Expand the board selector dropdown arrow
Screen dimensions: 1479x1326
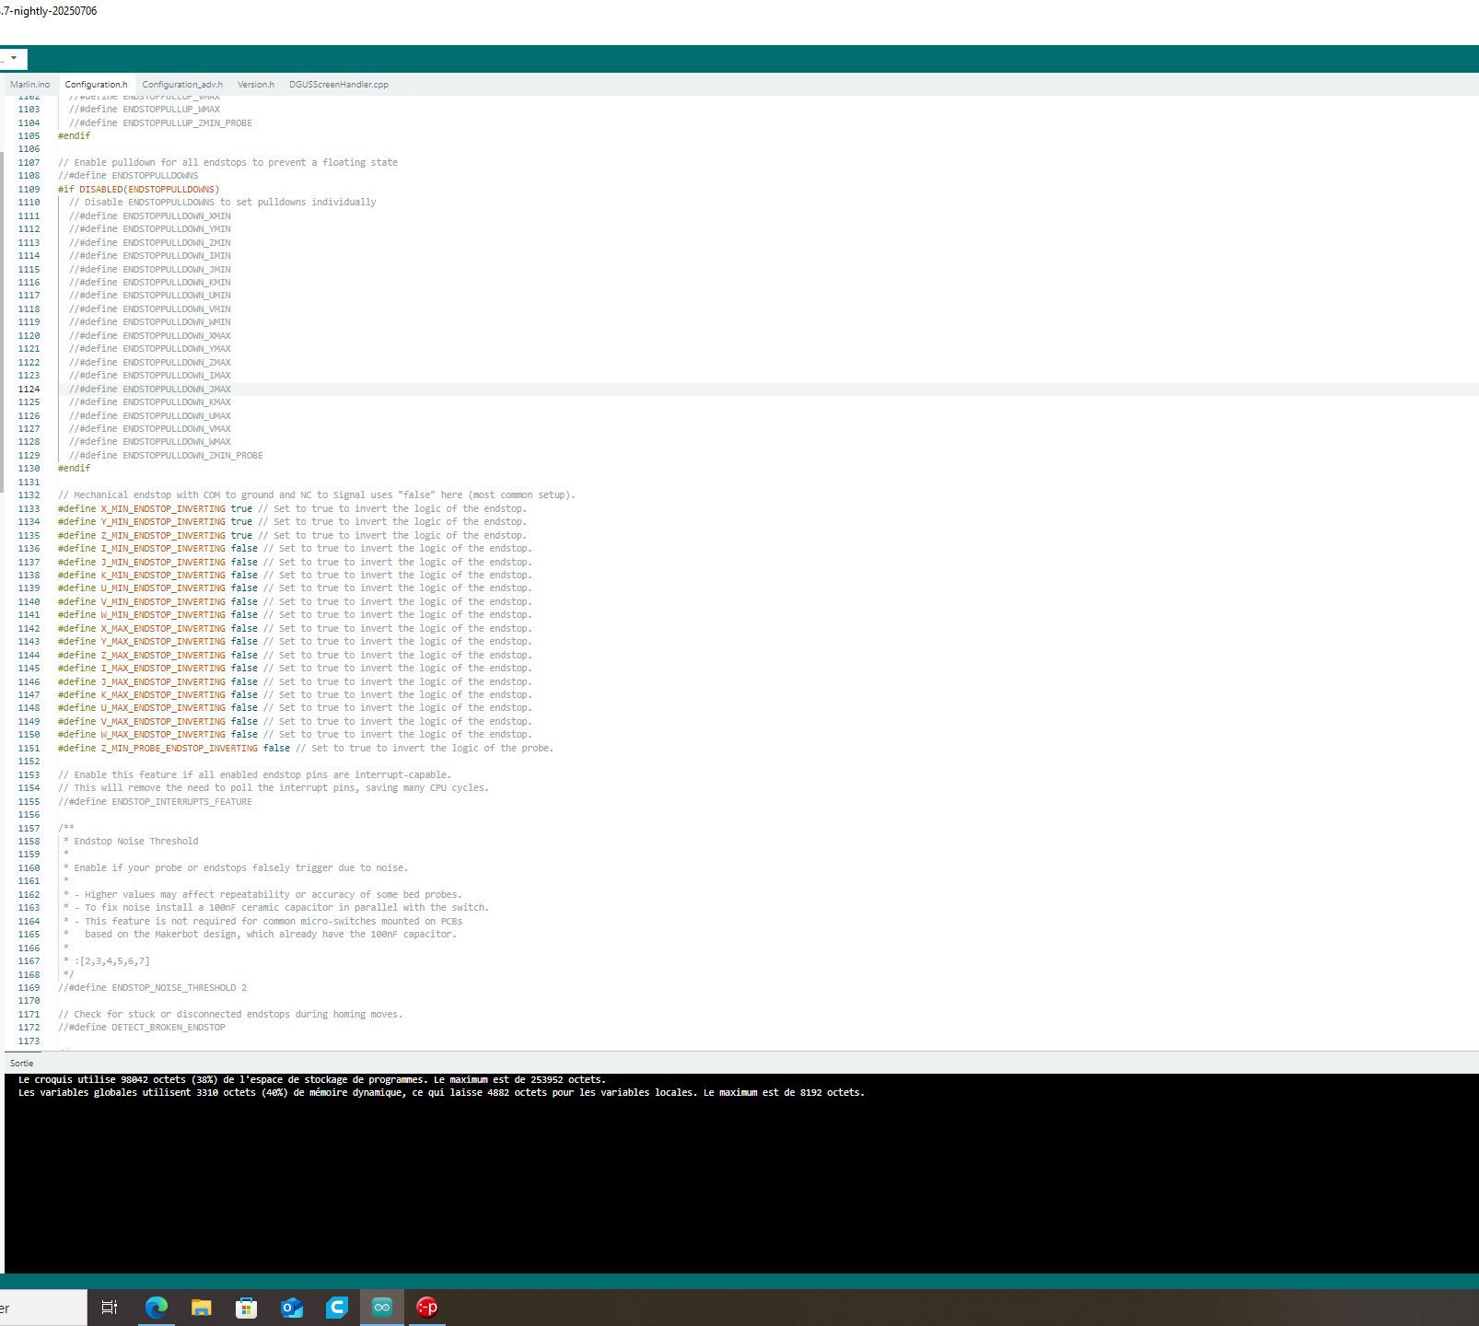[x=14, y=58]
